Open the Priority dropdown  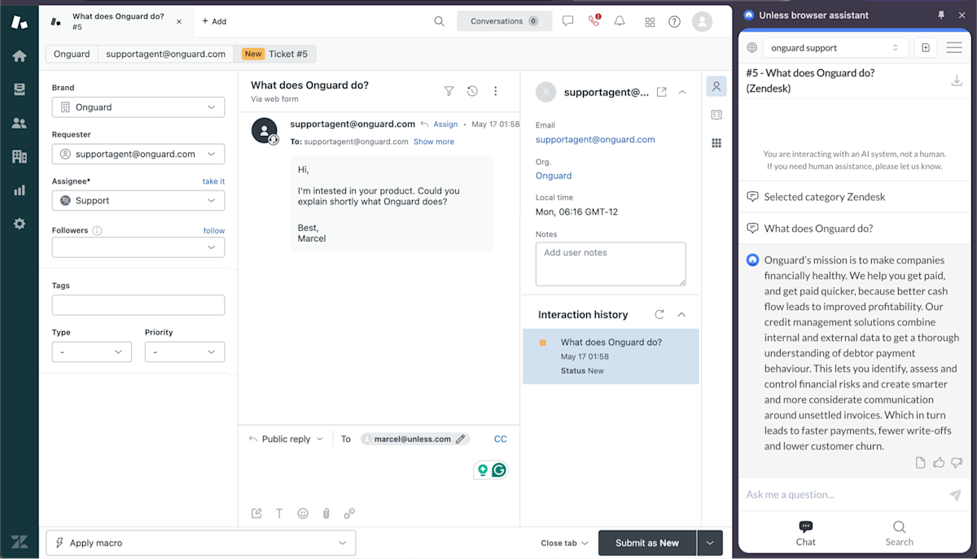185,352
